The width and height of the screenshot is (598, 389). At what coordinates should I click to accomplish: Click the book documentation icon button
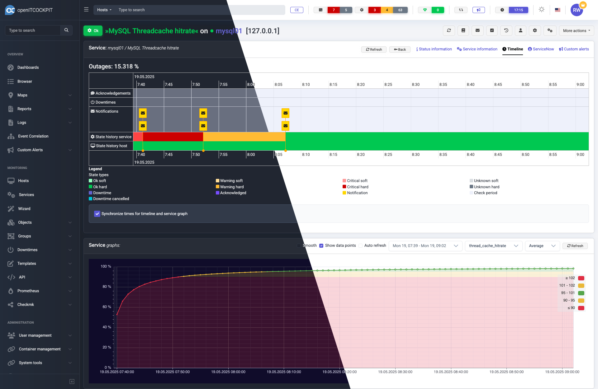pos(463,30)
